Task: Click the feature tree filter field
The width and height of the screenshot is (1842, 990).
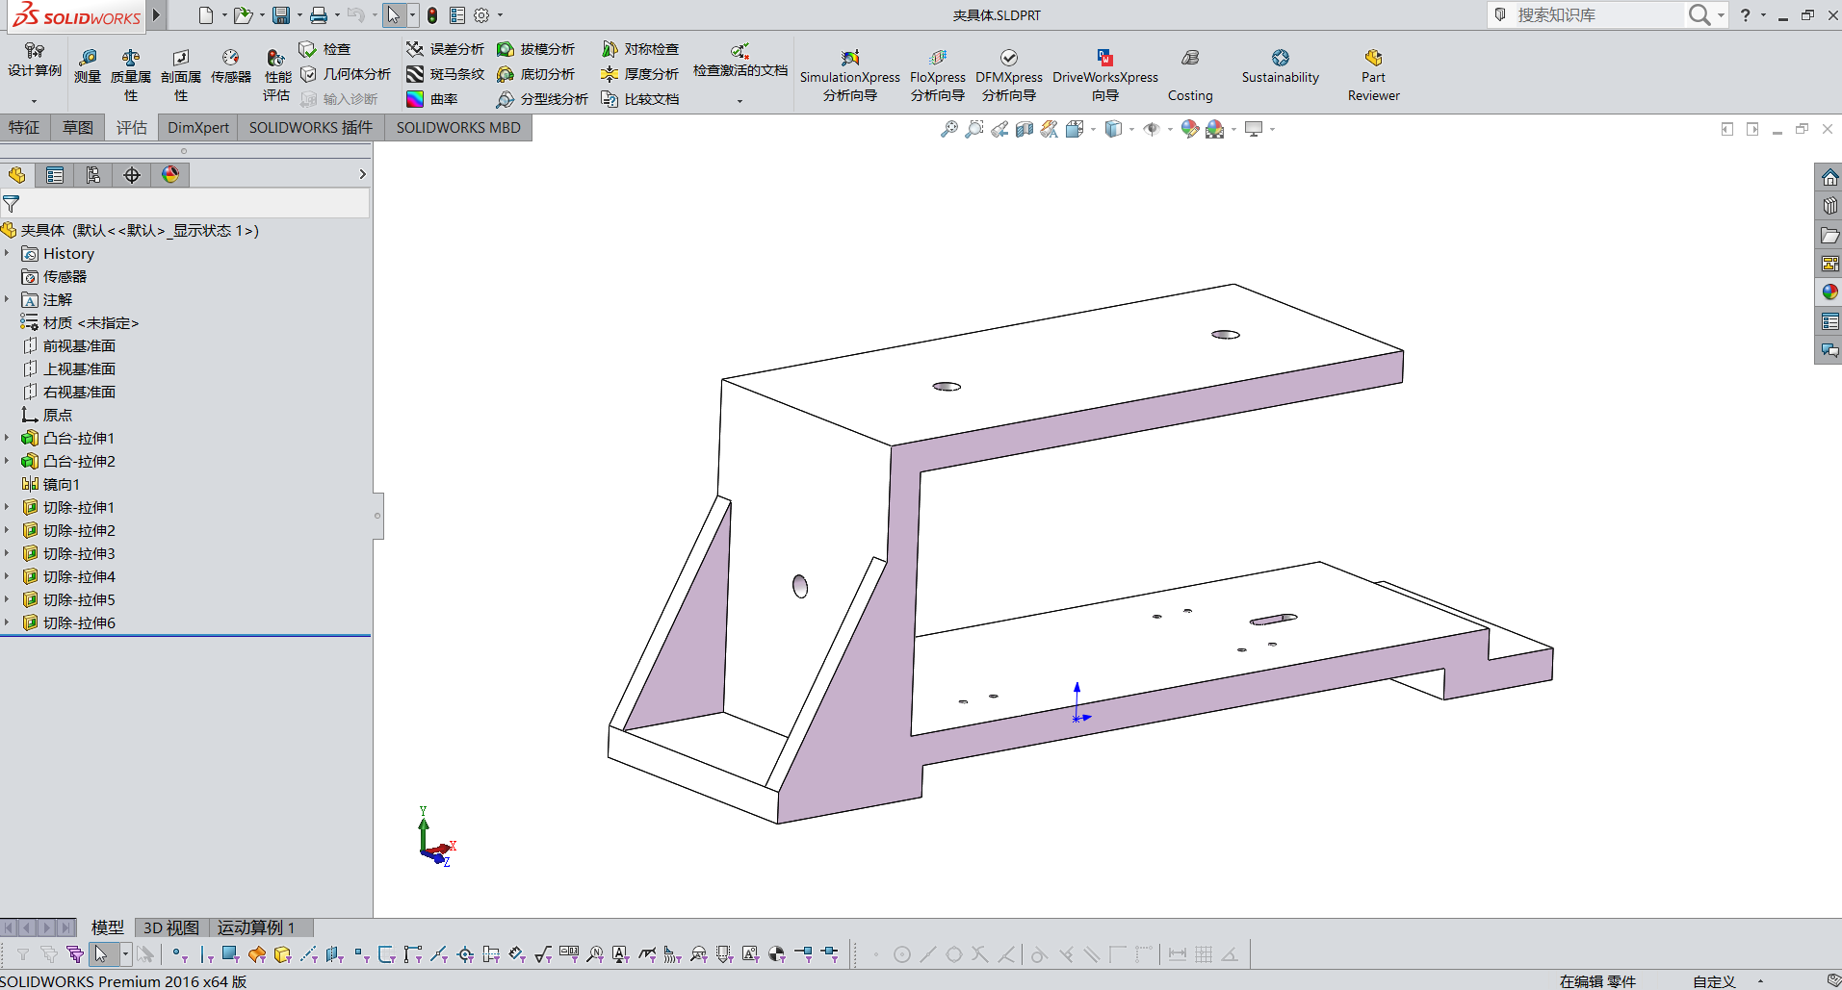Action: pos(185,203)
